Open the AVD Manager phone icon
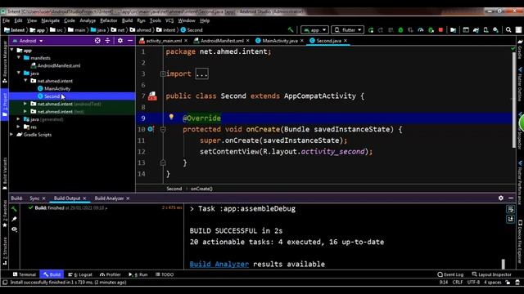The height and width of the screenshot is (294, 524). click(x=486, y=30)
